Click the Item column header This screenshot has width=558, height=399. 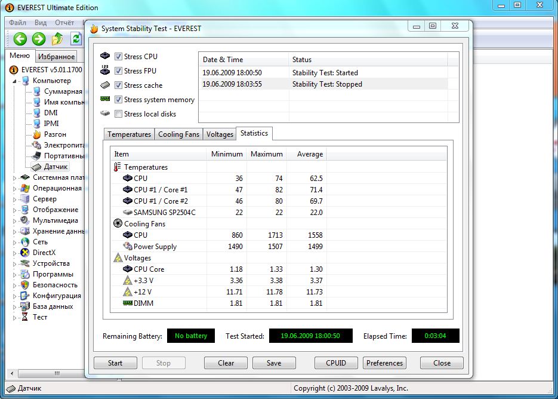point(158,154)
